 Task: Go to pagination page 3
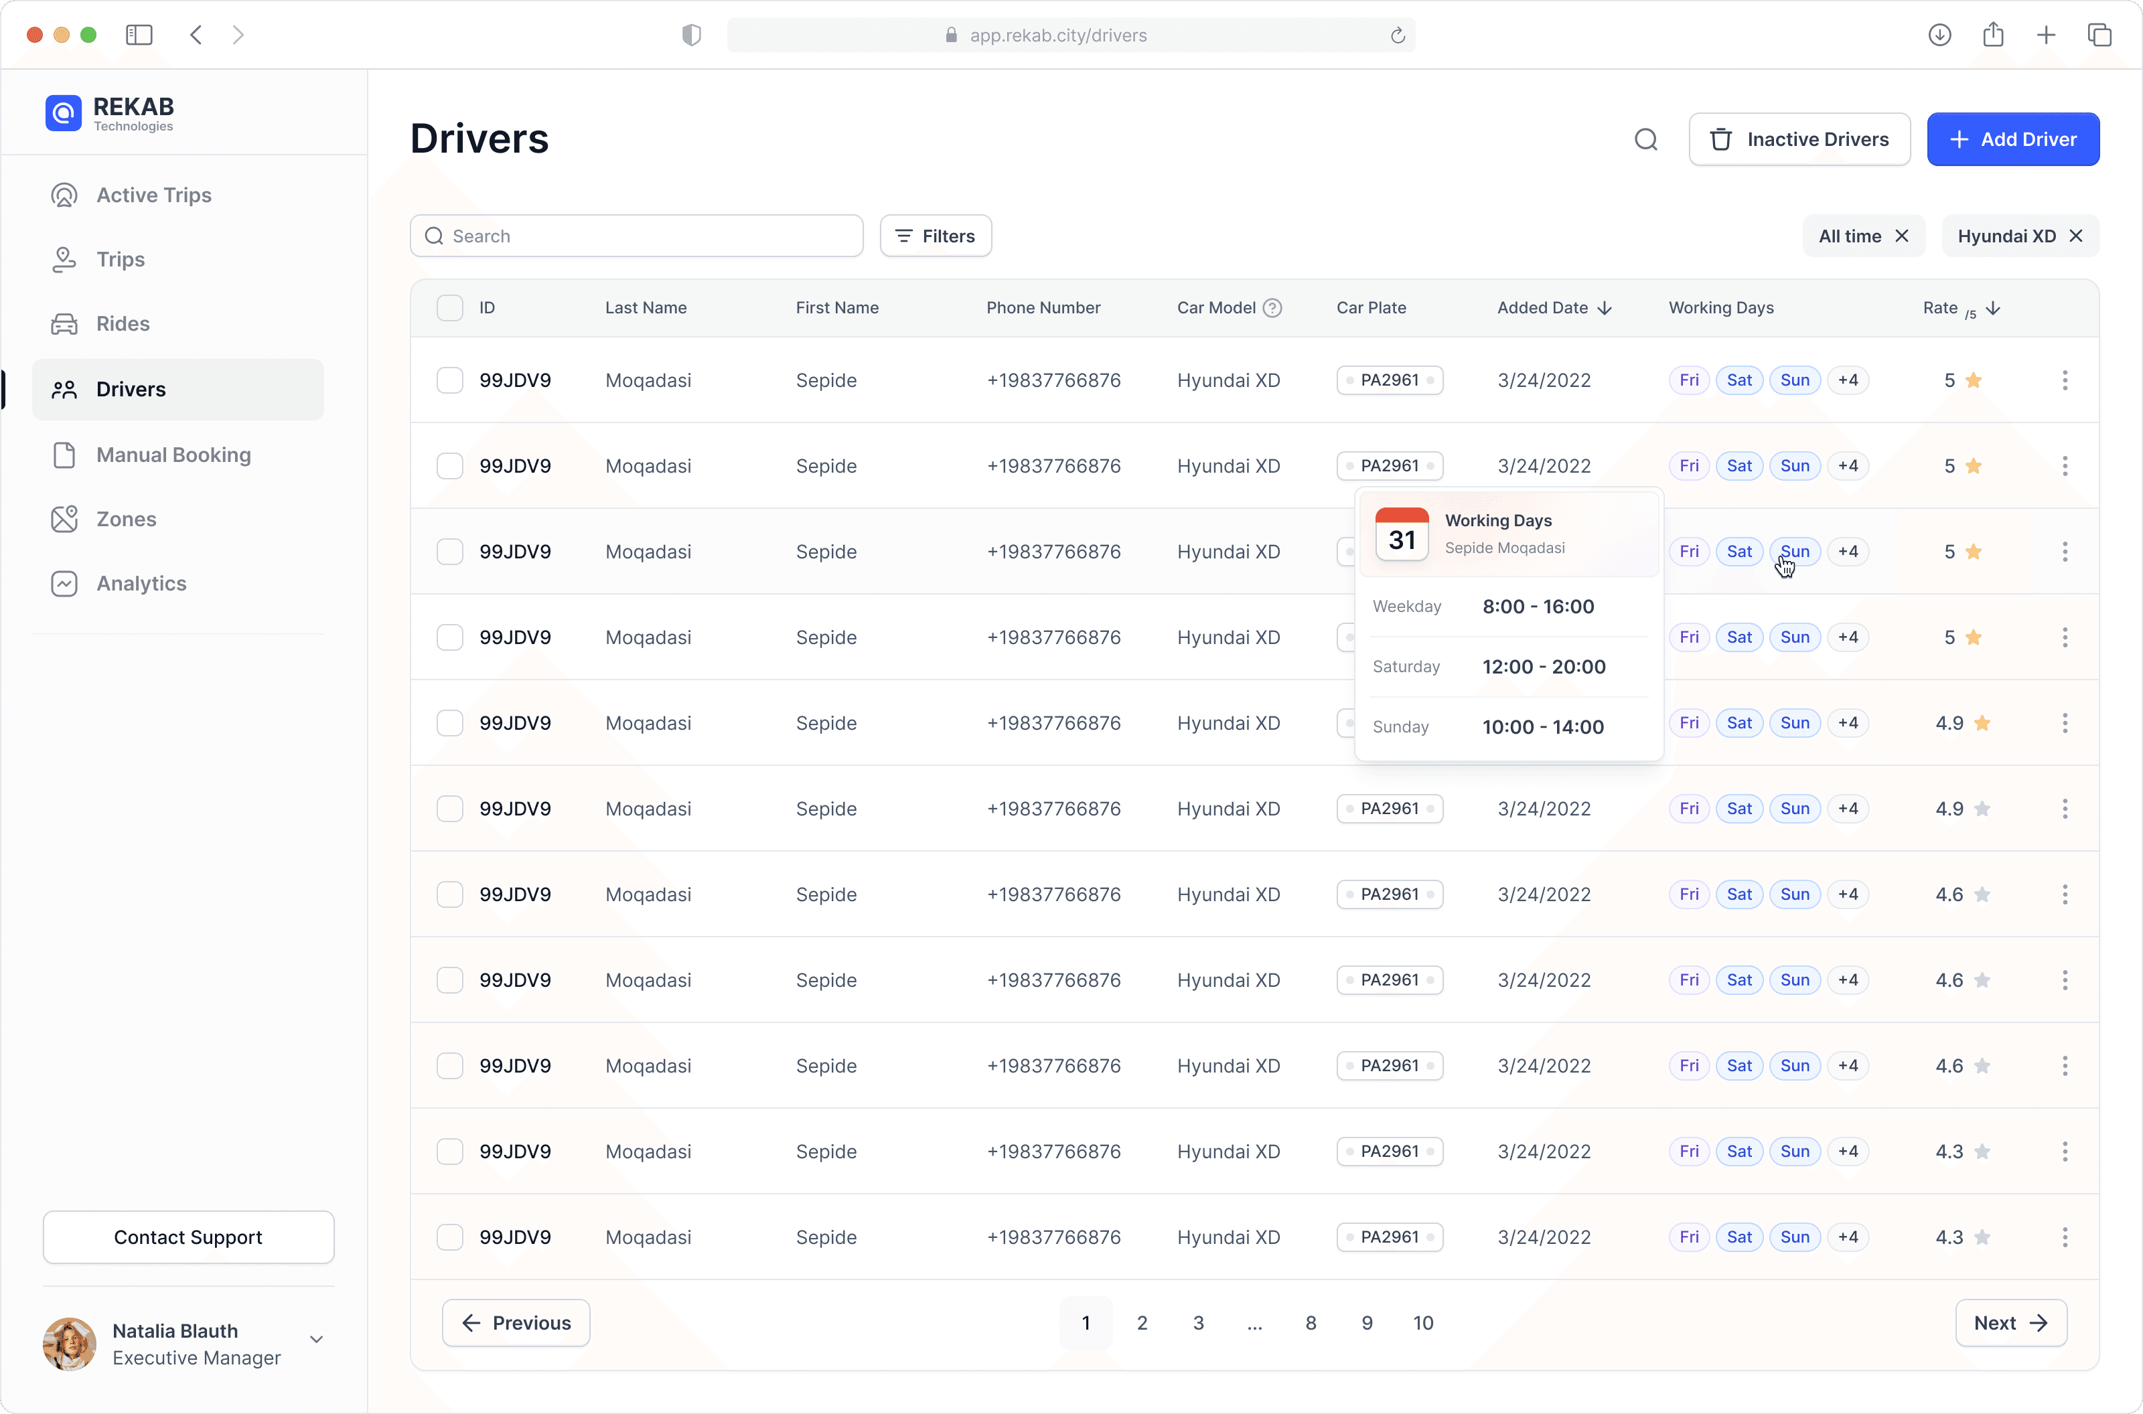[x=1198, y=1322]
